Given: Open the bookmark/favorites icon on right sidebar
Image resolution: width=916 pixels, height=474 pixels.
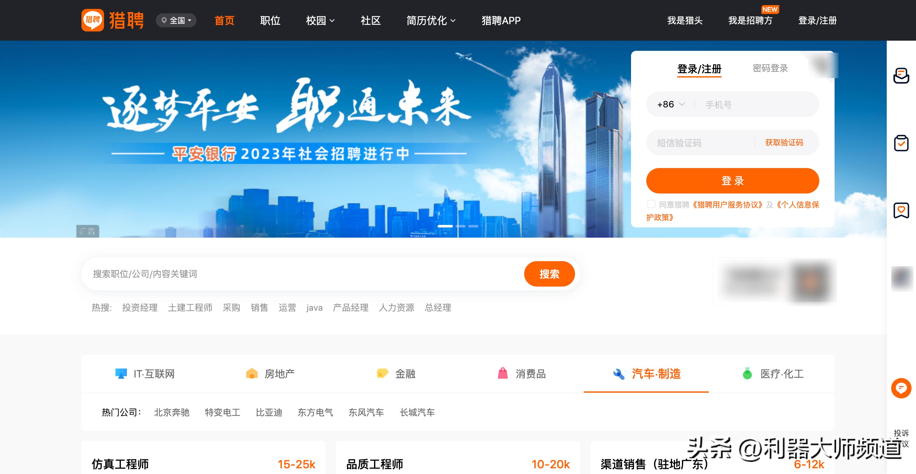Looking at the screenshot, I should [902, 210].
